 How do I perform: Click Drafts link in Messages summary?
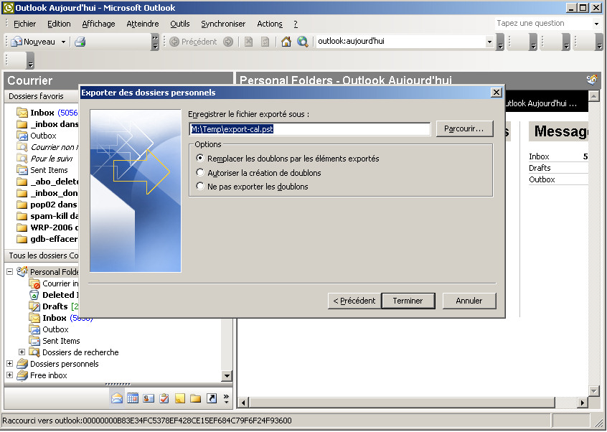coord(540,168)
